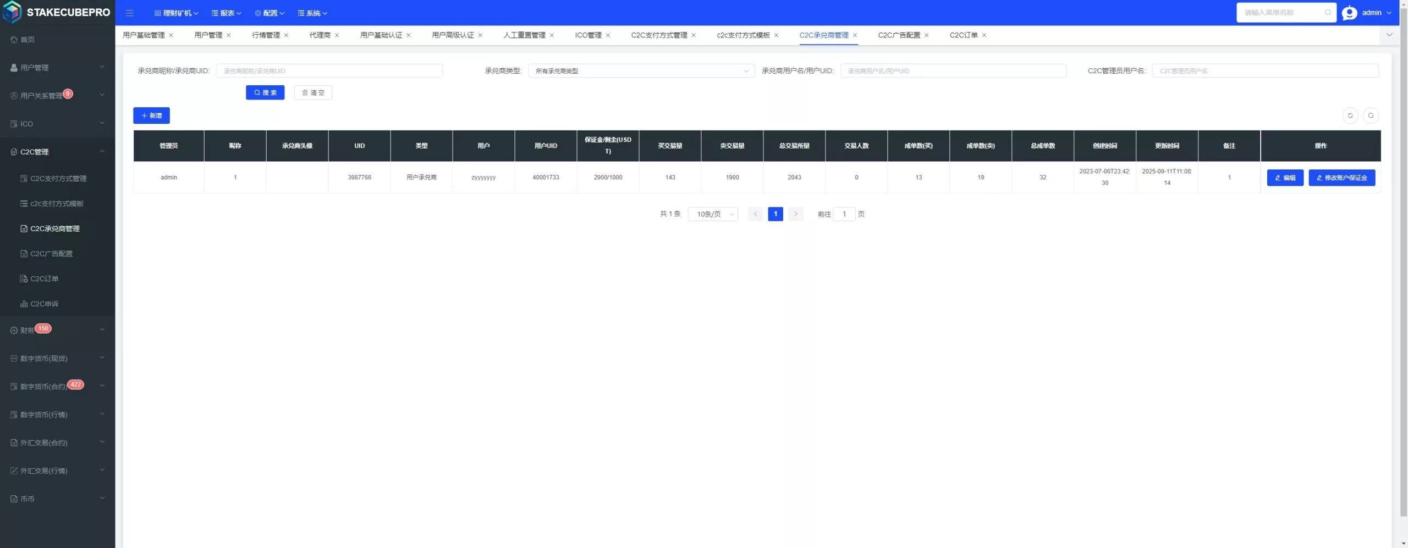
Task: Open C2C支付方式管理 in sidebar
Action: [57, 178]
